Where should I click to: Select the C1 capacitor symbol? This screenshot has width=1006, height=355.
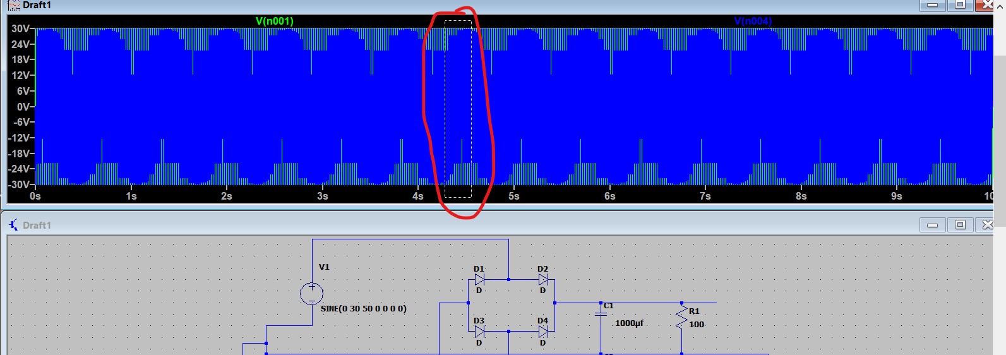coord(601,314)
